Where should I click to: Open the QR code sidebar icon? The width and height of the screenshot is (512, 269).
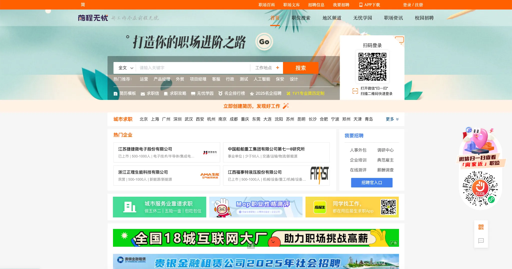[x=481, y=227]
